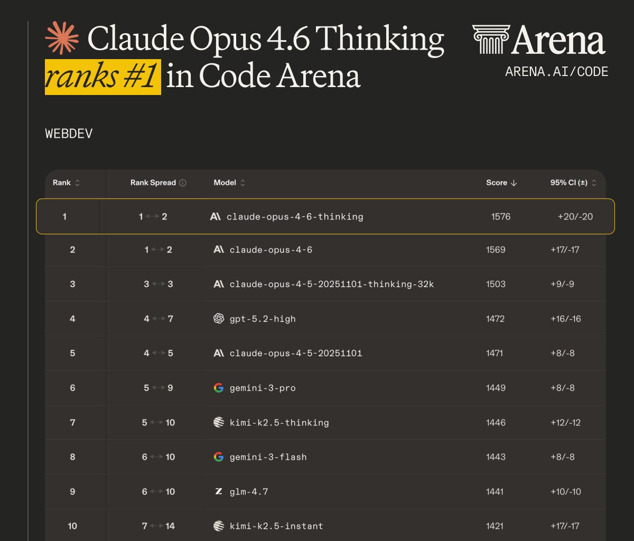The width and height of the screenshot is (634, 541).
Task: Click the Google icon beside gemini-3-flash
Action: [x=218, y=457]
